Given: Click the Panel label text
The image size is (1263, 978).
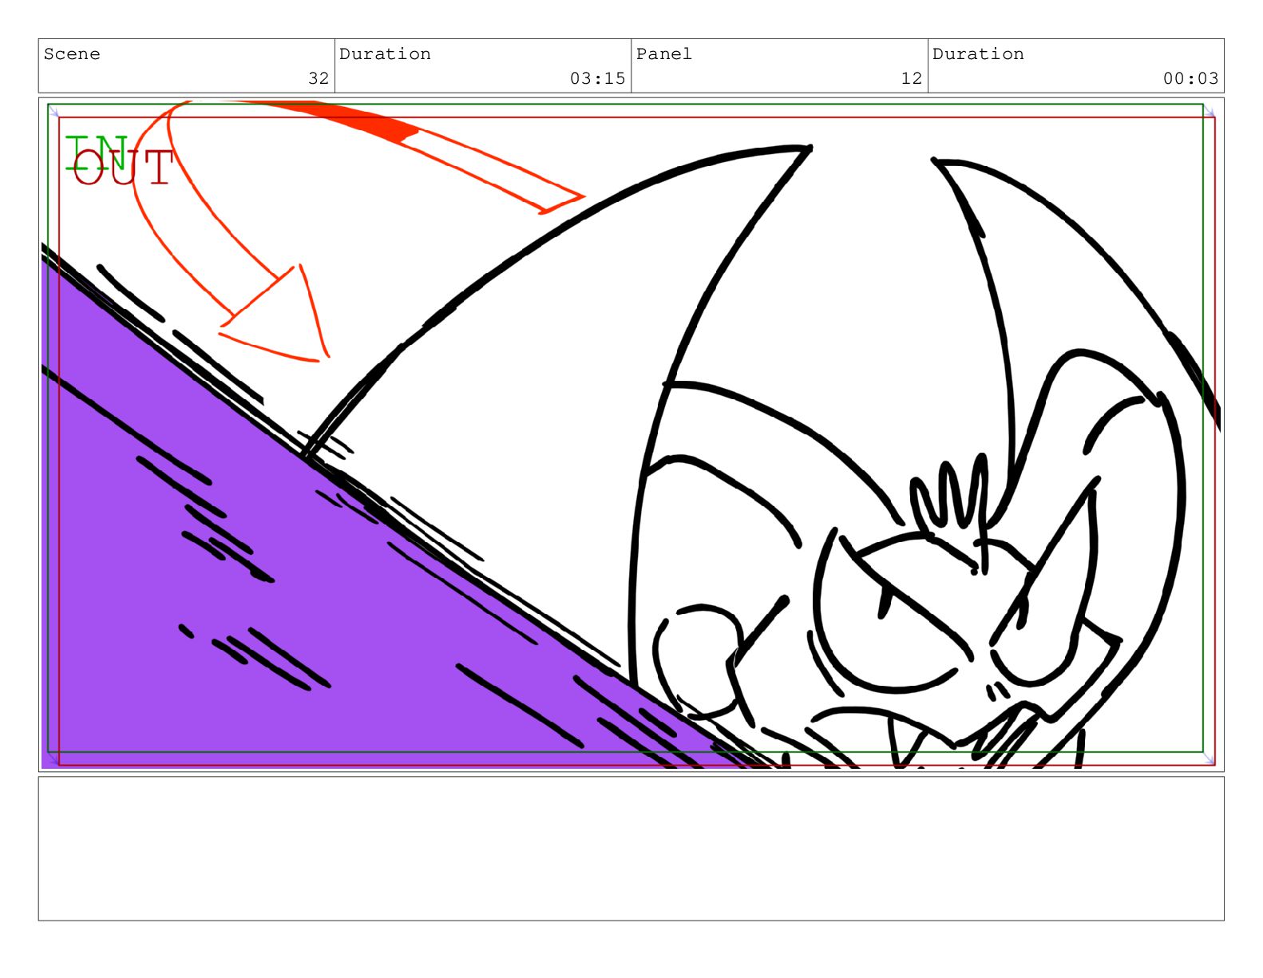Looking at the screenshot, I should (x=663, y=54).
